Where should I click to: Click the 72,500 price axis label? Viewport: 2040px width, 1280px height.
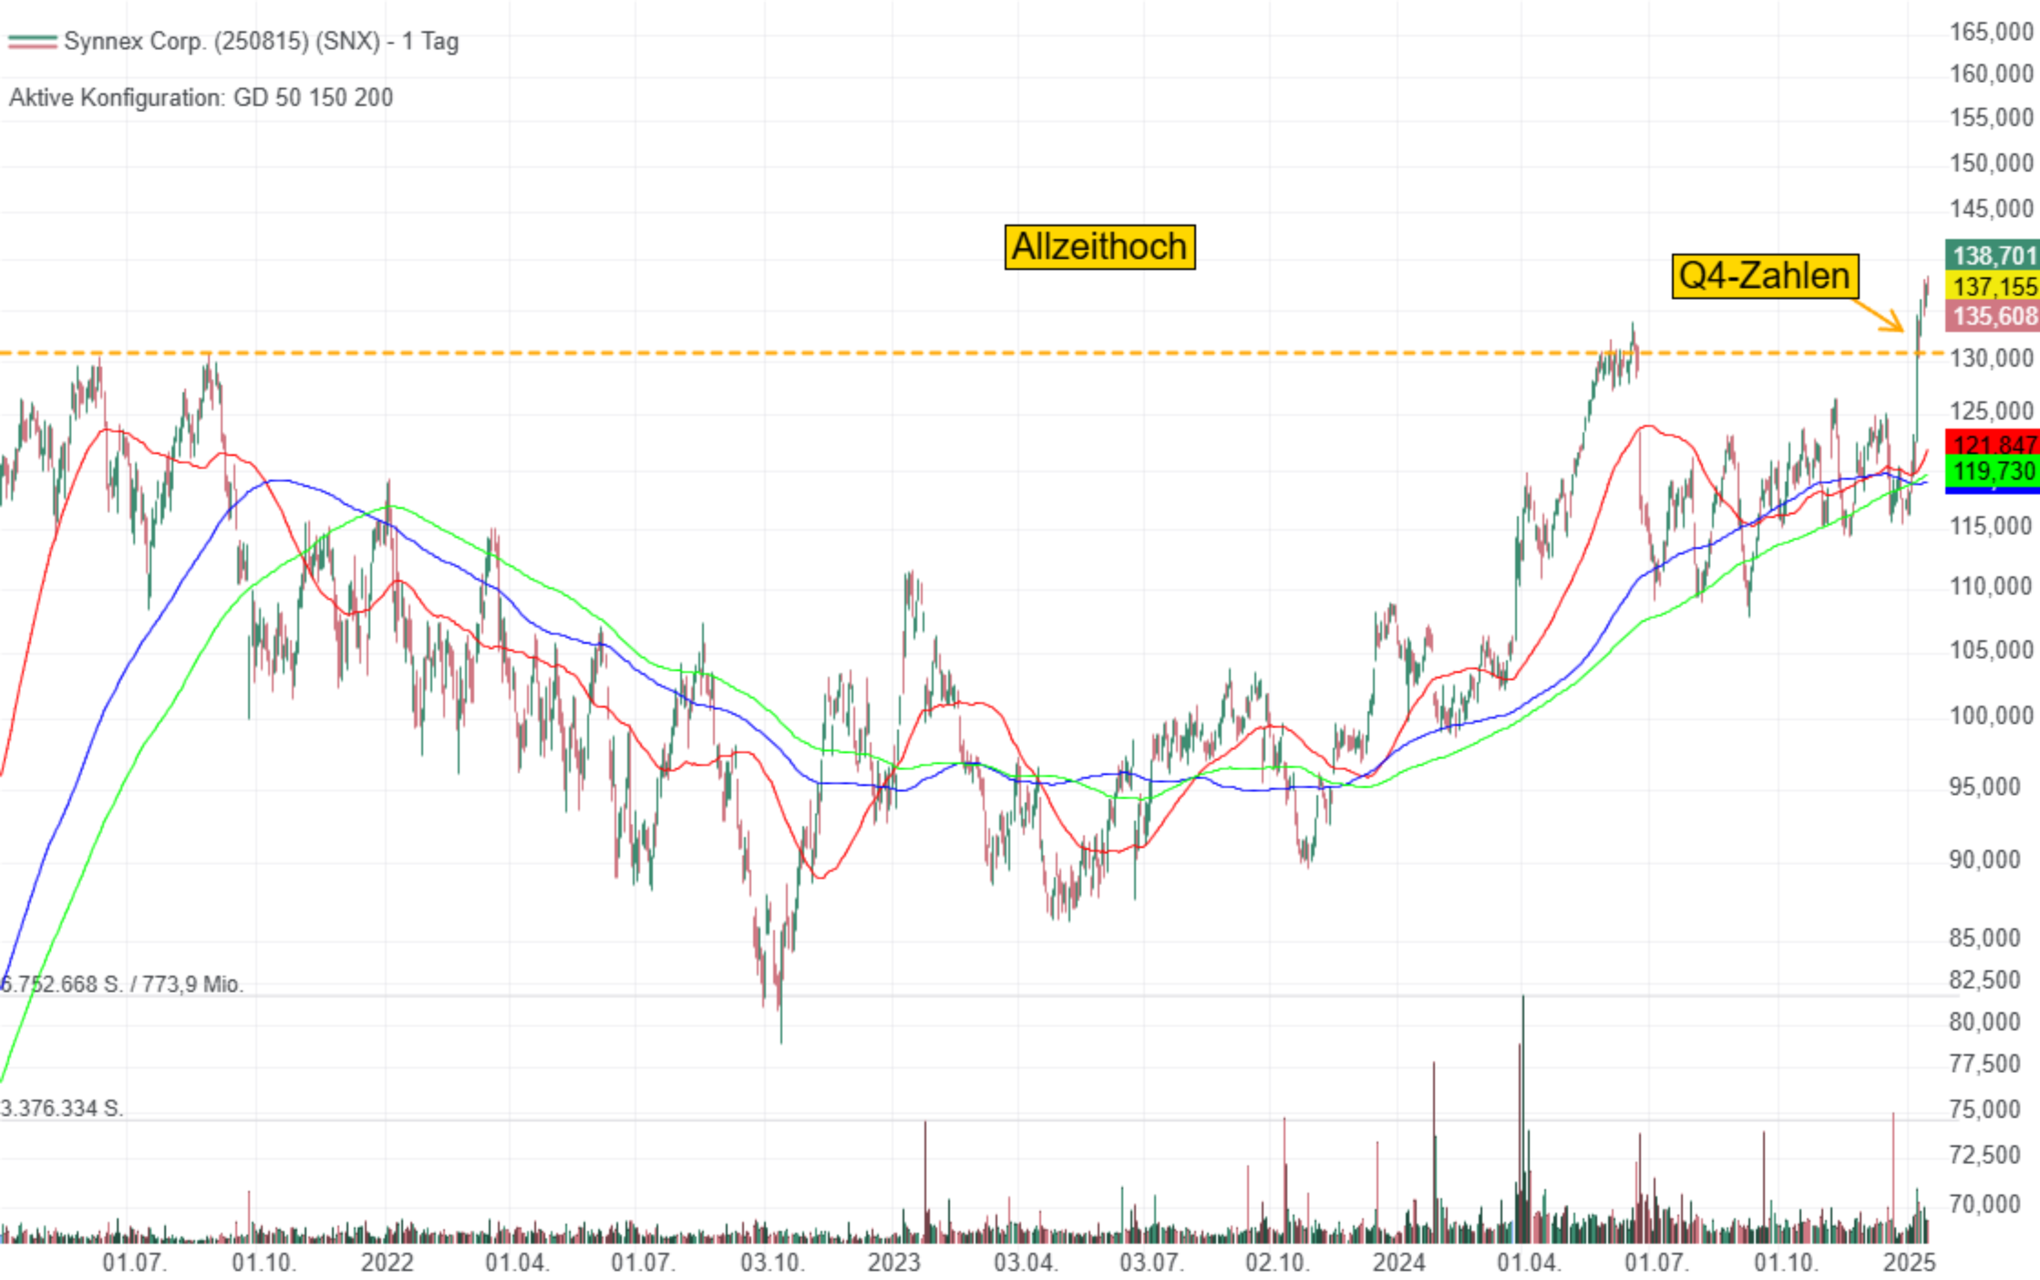click(x=1984, y=1155)
